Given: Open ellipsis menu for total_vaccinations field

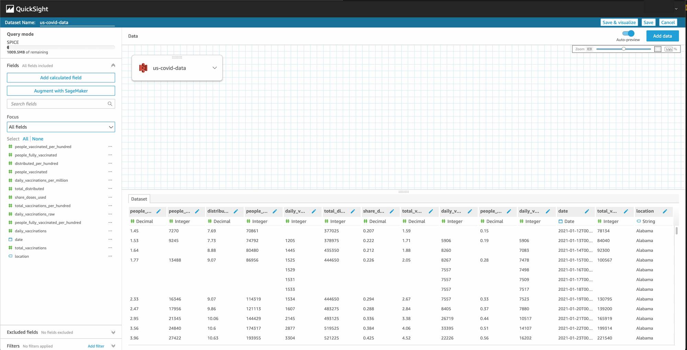Looking at the screenshot, I should pyautogui.click(x=110, y=248).
